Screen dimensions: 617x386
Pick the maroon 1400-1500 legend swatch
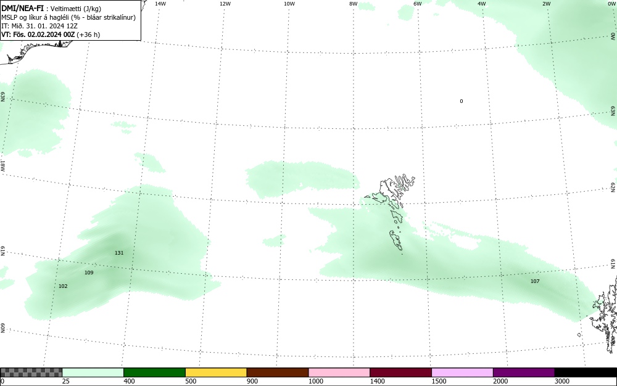click(400, 372)
